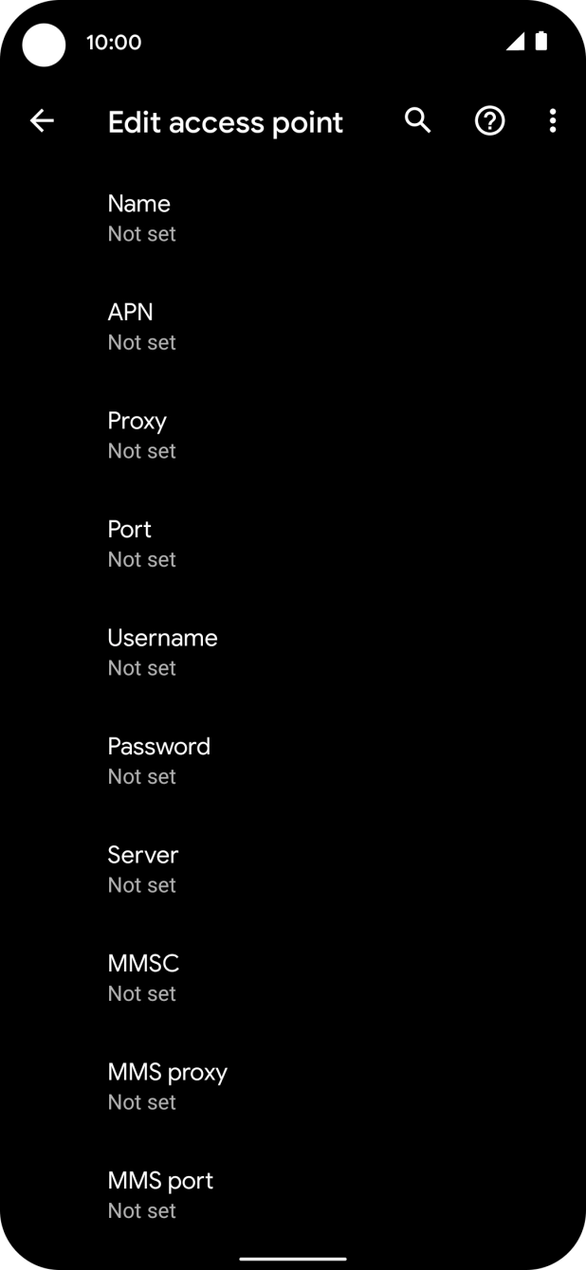Open the help question mark icon
Viewport: 586px width, 1270px height.
pyautogui.click(x=489, y=121)
